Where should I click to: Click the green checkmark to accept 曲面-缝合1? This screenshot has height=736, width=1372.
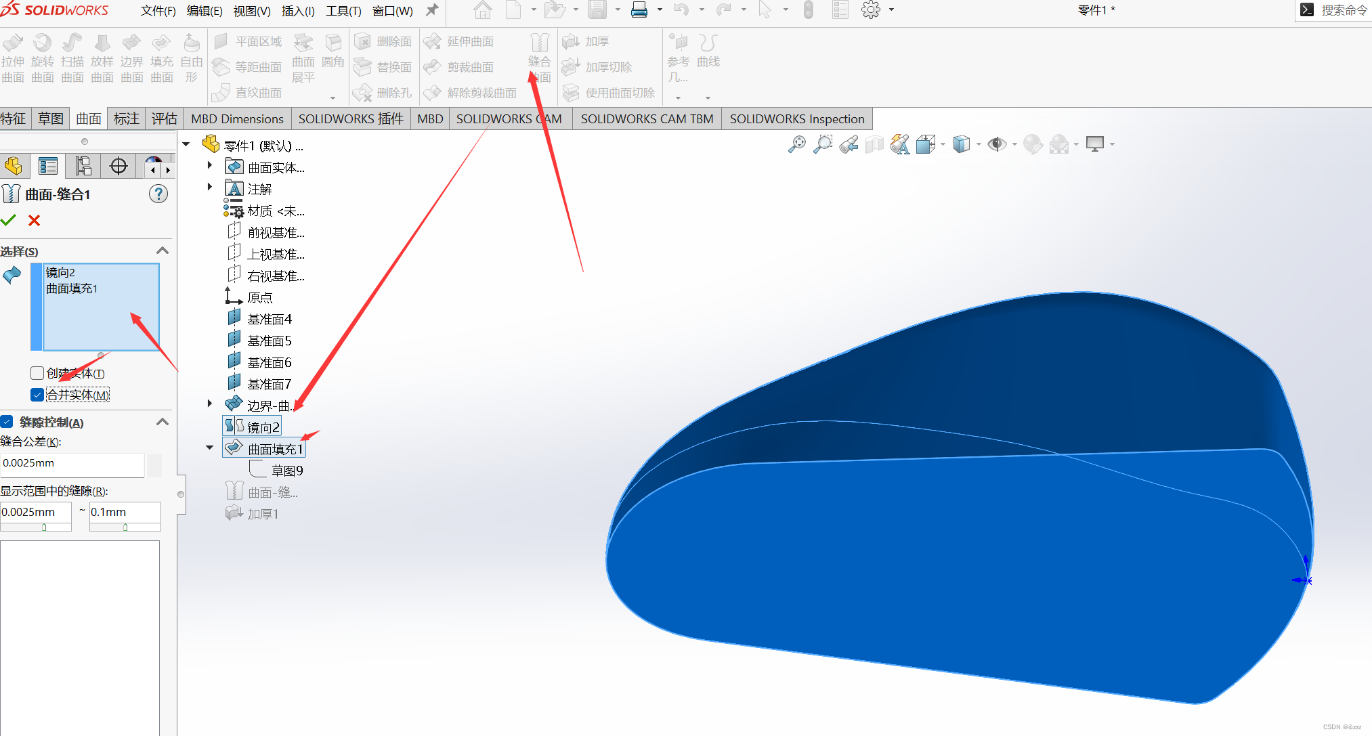pos(8,220)
